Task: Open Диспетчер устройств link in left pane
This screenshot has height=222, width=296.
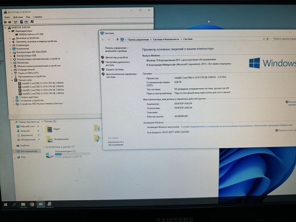Action: (116, 57)
